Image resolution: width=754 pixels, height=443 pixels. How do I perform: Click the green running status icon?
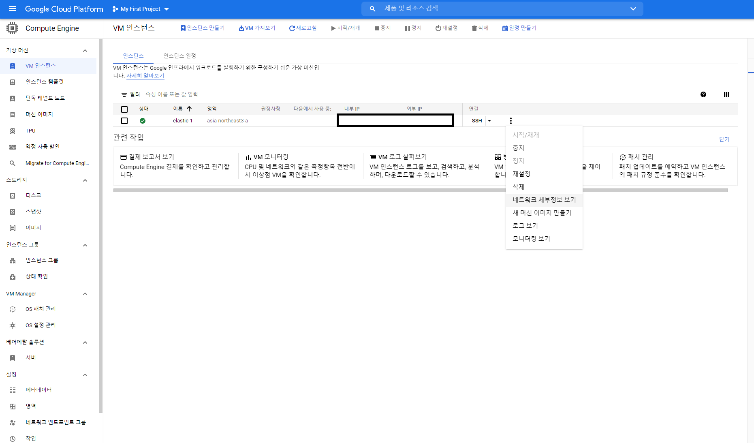[x=143, y=121]
